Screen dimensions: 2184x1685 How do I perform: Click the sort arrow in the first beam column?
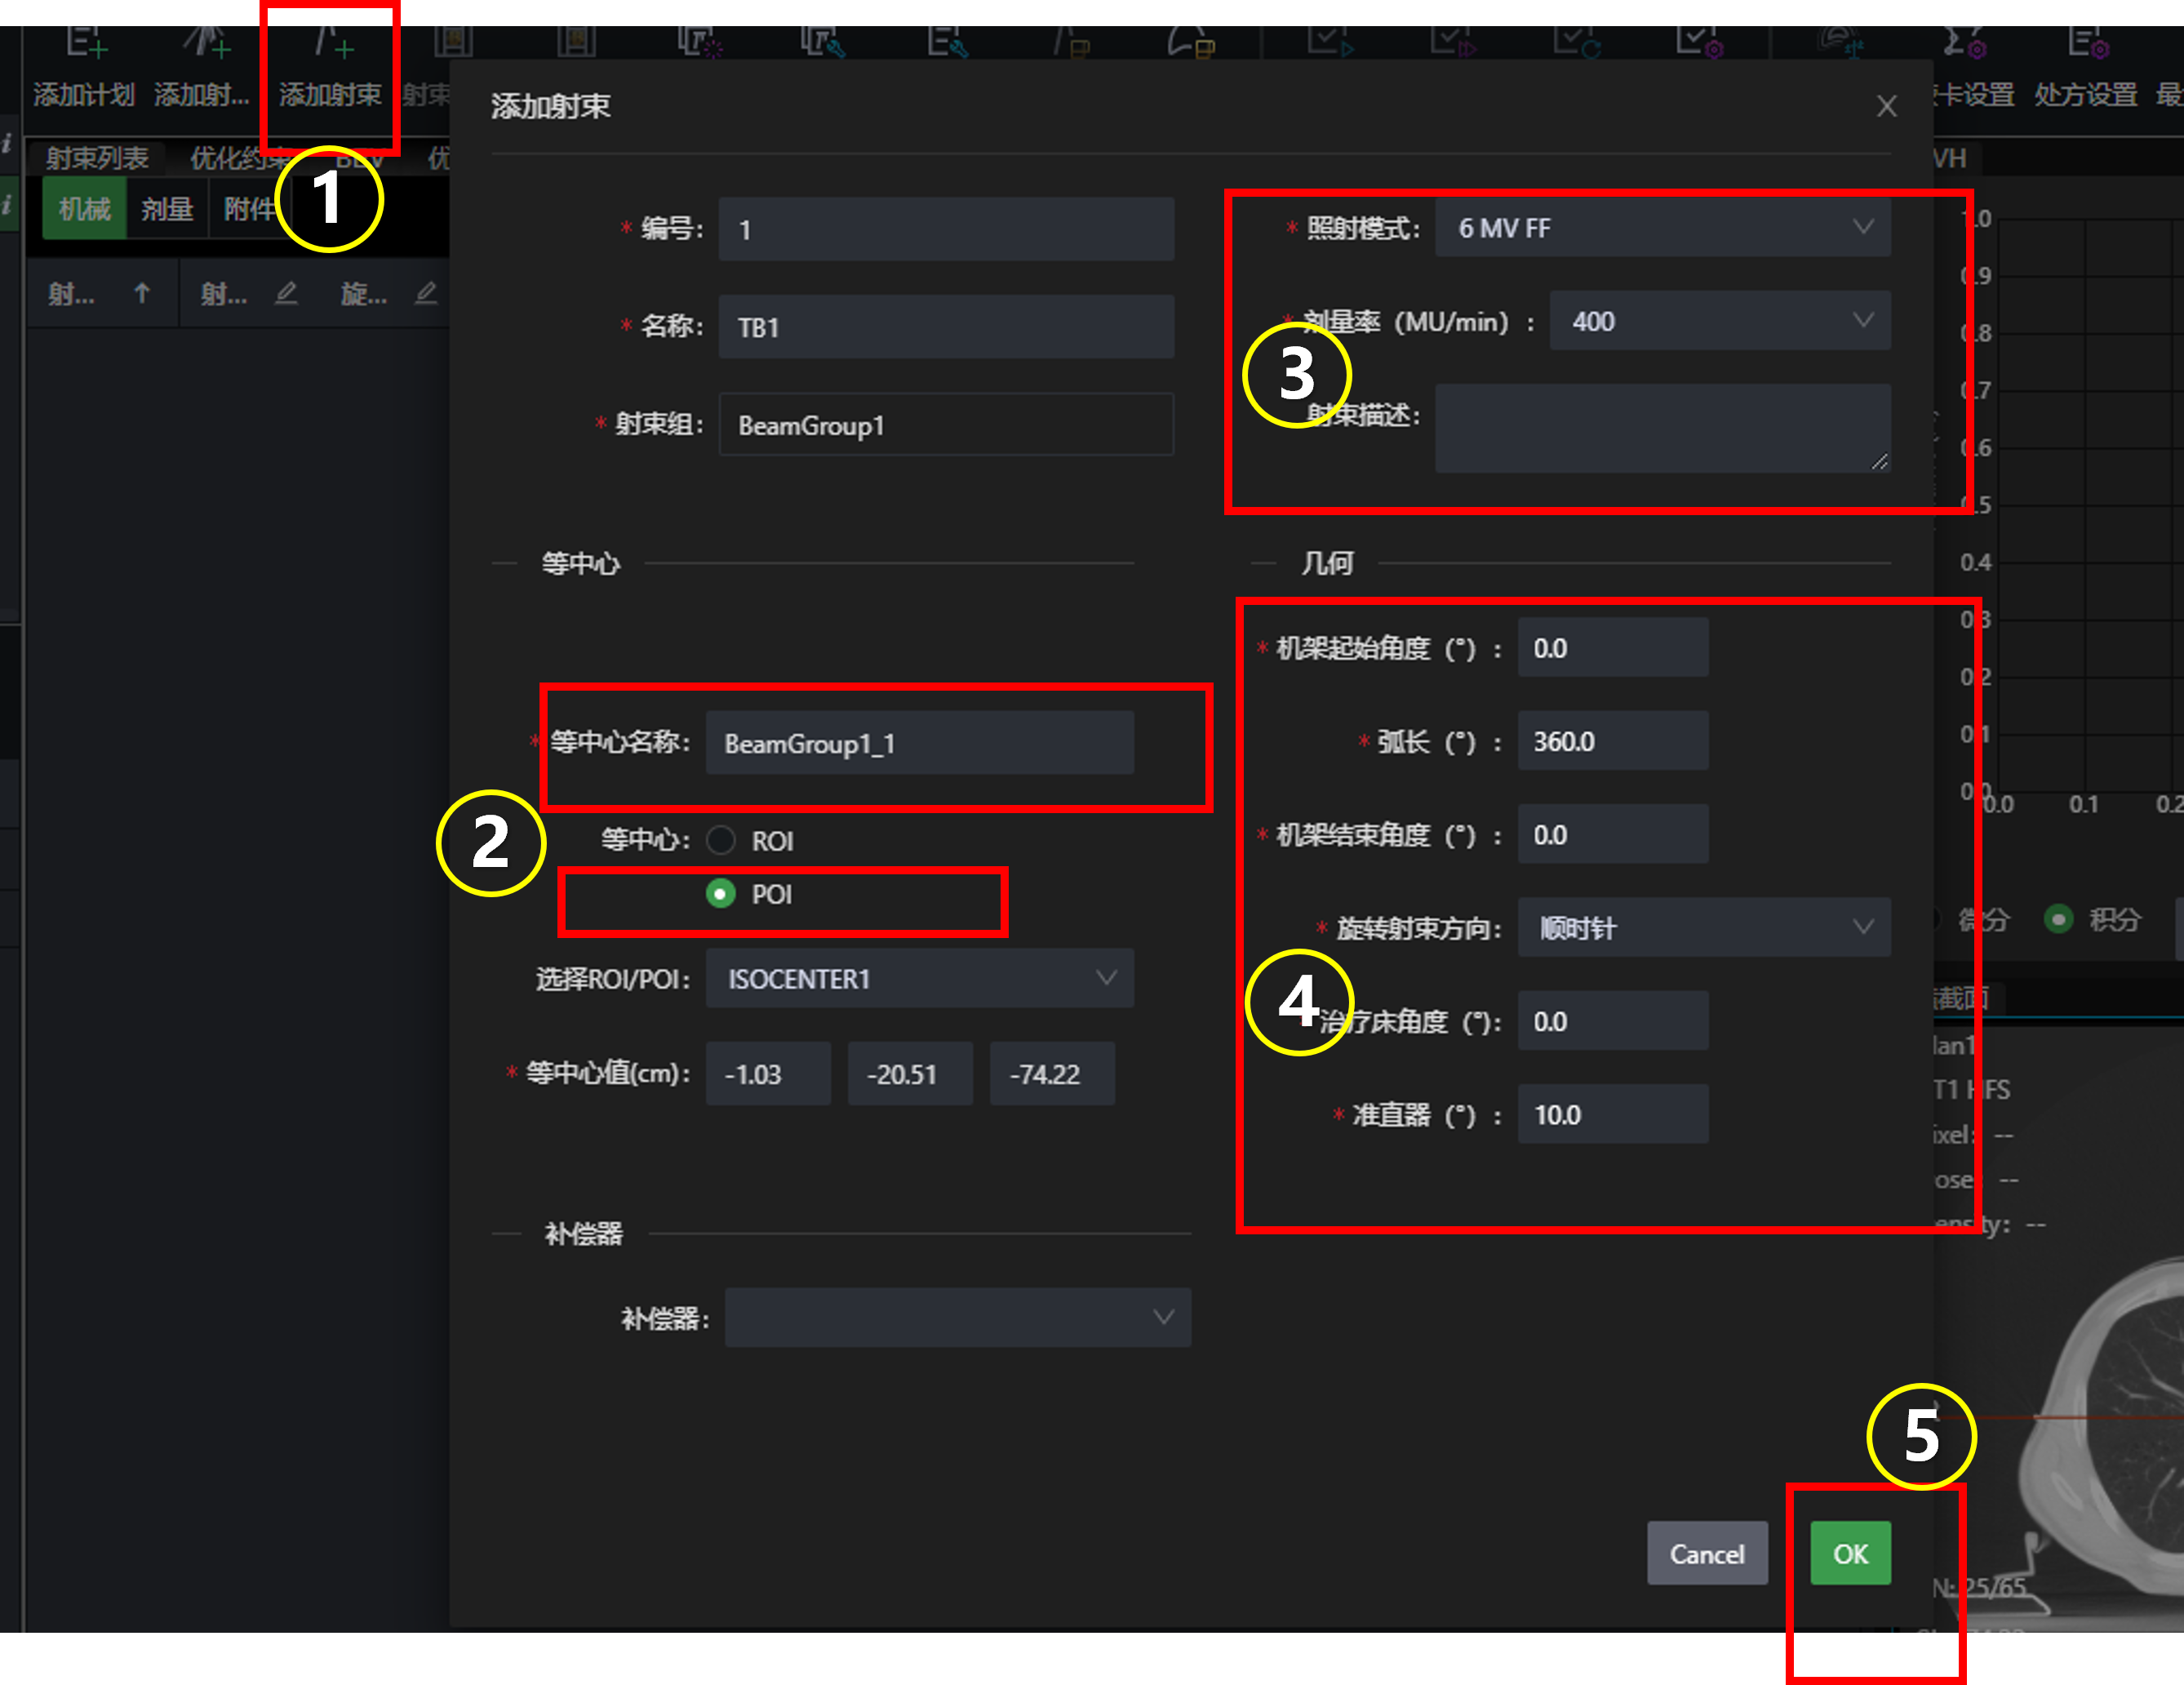[142, 293]
